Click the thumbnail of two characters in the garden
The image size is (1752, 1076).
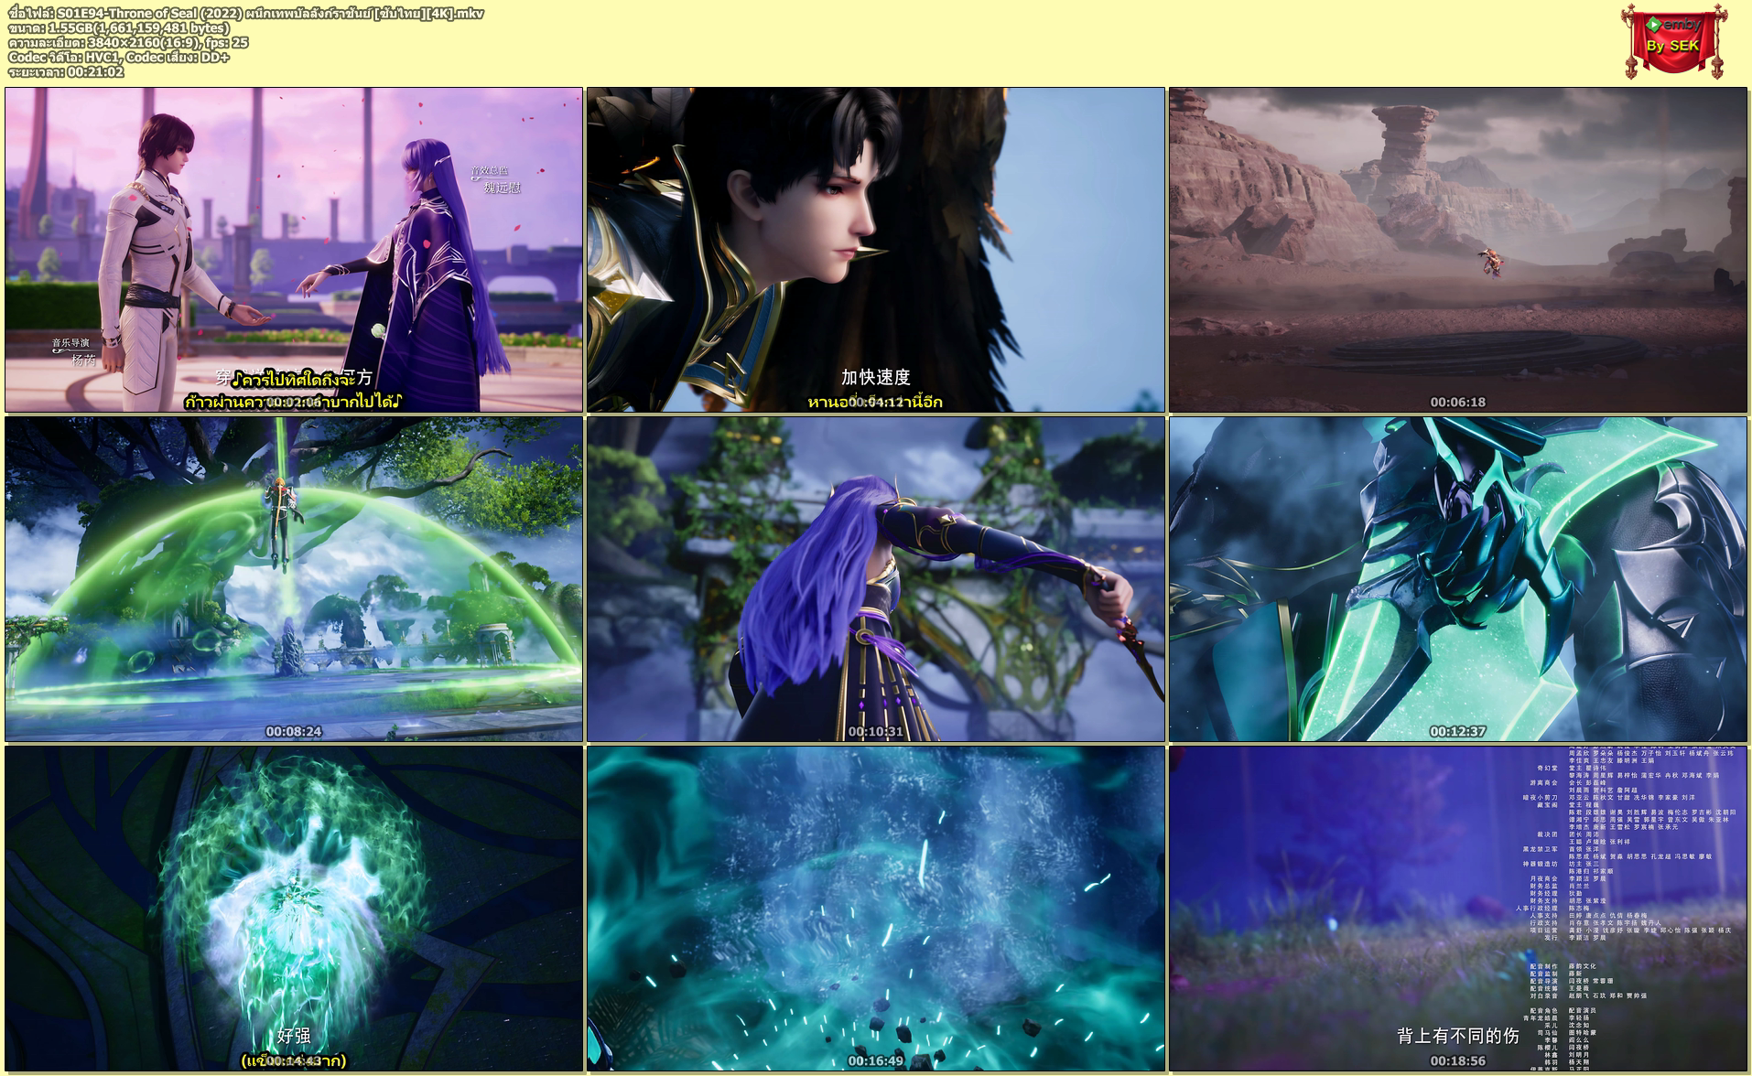(294, 250)
